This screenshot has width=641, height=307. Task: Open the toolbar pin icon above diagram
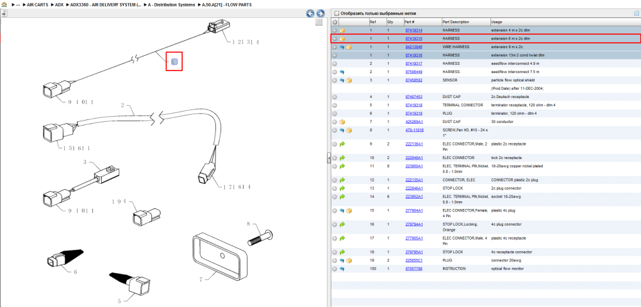4,13
